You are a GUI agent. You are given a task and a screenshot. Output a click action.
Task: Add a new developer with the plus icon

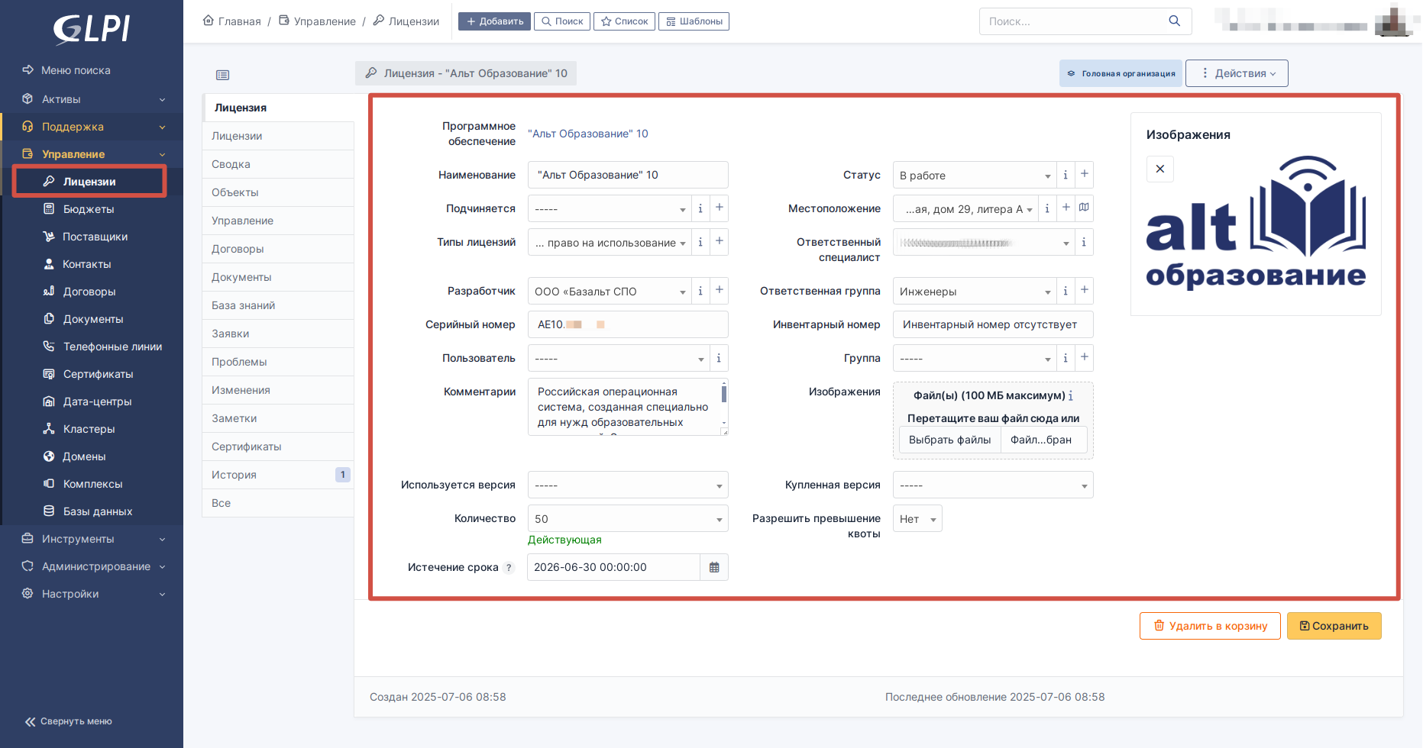click(x=719, y=291)
